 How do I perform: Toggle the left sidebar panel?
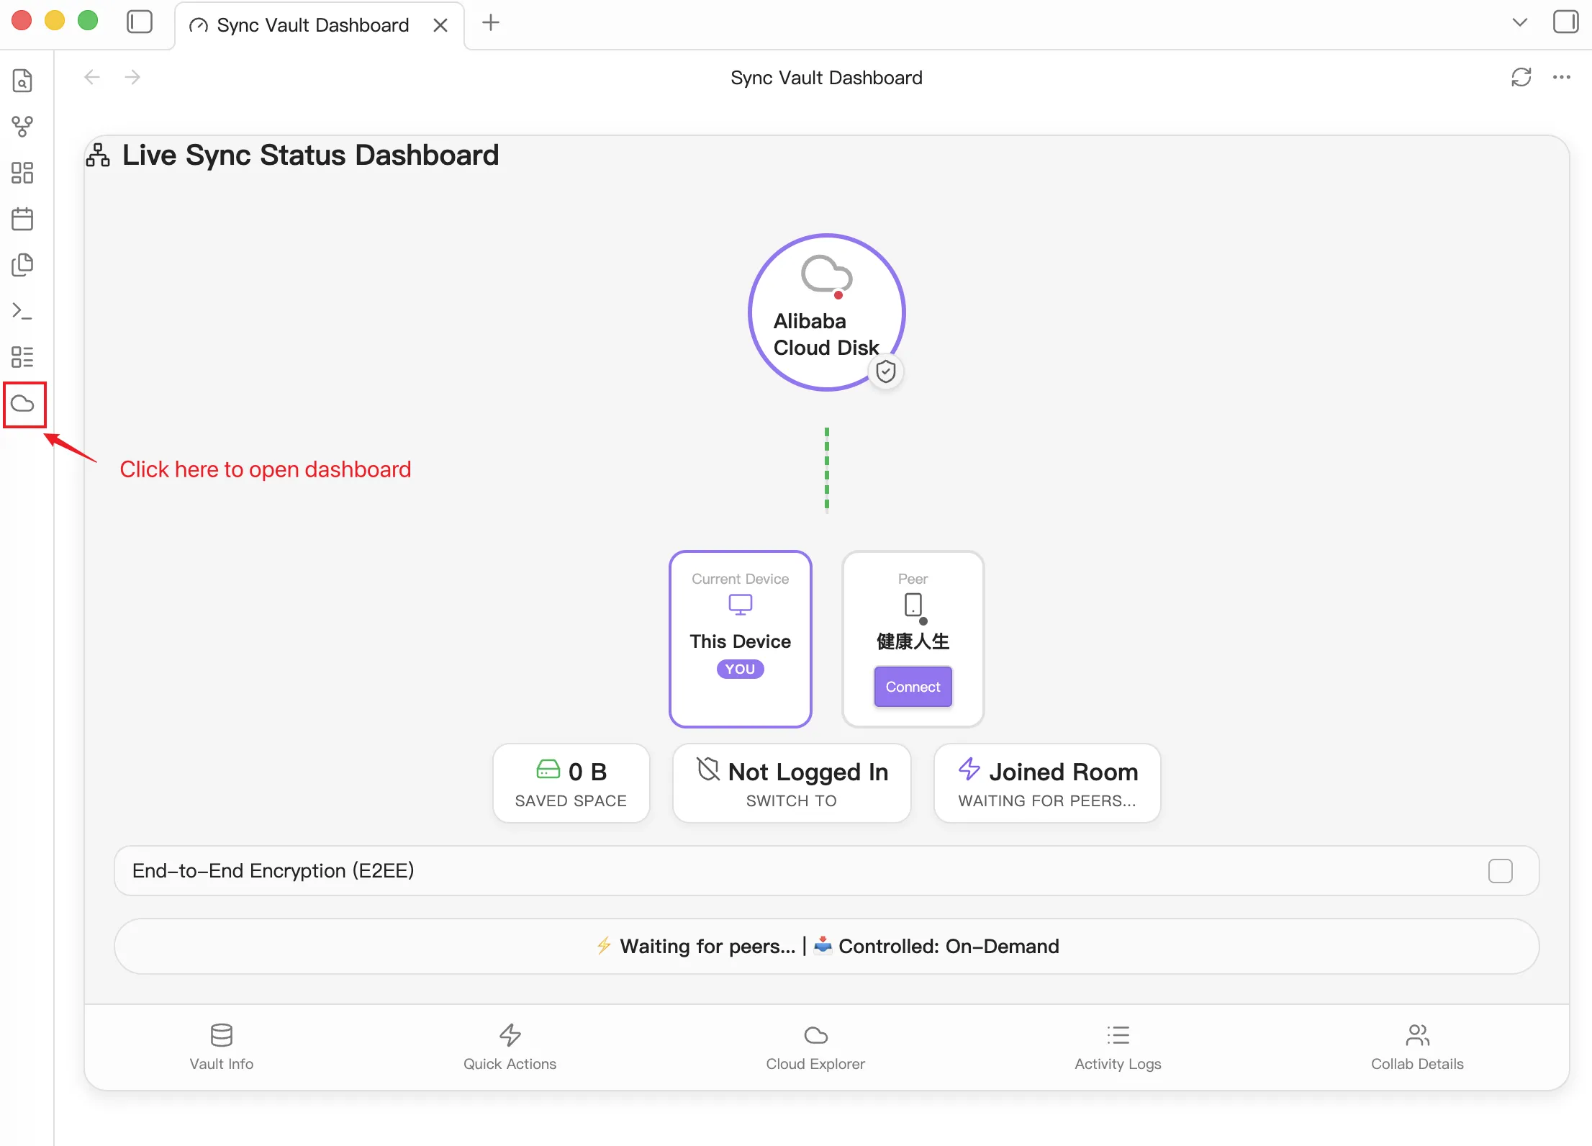click(x=140, y=22)
